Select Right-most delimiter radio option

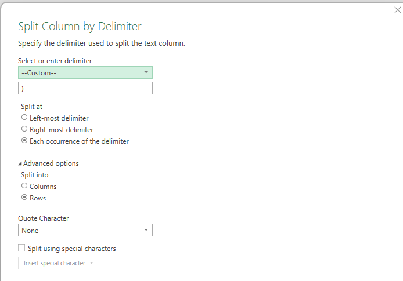pyautogui.click(x=24, y=129)
